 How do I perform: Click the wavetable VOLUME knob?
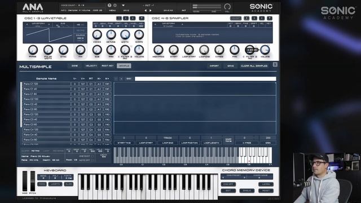139,50
